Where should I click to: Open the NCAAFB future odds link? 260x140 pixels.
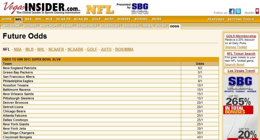tap(56, 50)
